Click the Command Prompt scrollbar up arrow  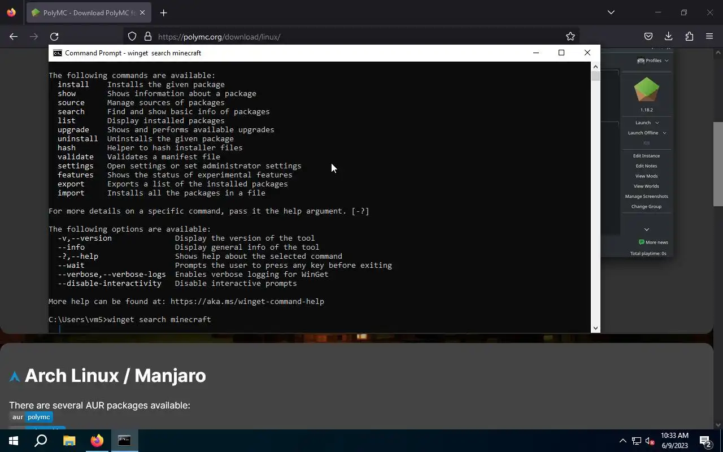pos(595,67)
